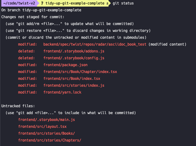The image size is (196, 146).
Task: Click the modified frontend/package.json path
Action: pyautogui.click(x=65, y=65)
